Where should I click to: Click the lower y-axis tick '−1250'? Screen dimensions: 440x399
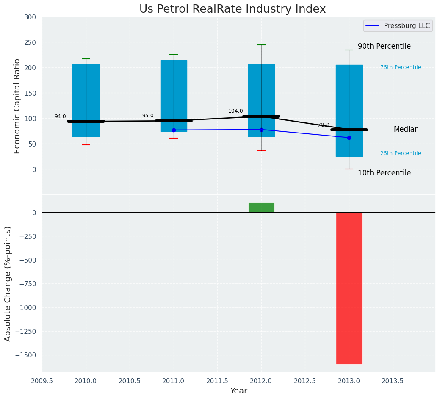25,331
